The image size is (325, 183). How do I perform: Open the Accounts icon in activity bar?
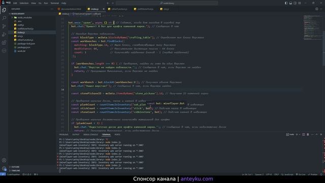[4, 160]
